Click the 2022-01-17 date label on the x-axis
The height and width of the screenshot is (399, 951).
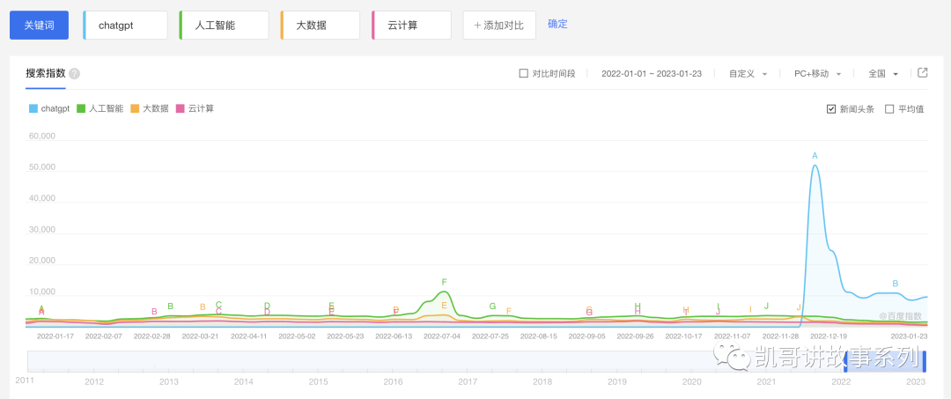tap(55, 336)
